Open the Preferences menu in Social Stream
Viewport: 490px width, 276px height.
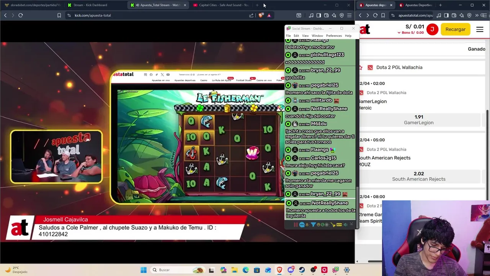pos(334,36)
